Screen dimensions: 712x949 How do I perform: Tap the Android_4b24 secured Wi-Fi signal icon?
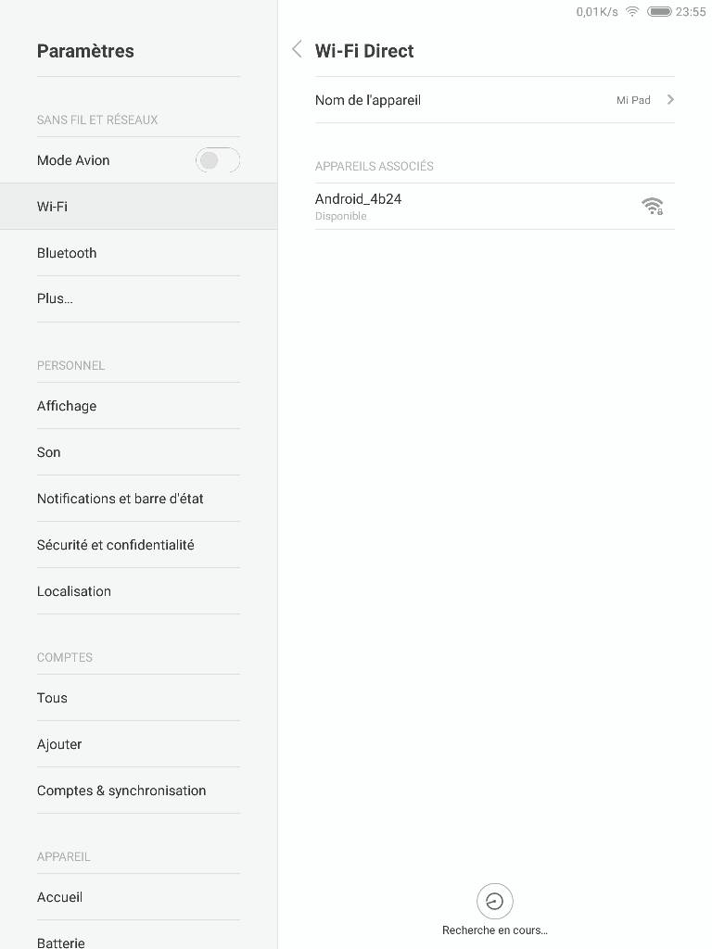[652, 207]
